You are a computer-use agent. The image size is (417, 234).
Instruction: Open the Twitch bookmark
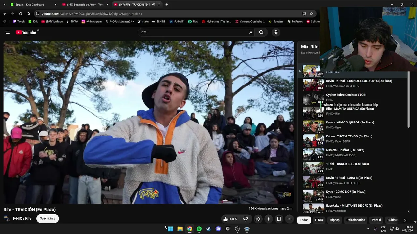[x=19, y=22]
